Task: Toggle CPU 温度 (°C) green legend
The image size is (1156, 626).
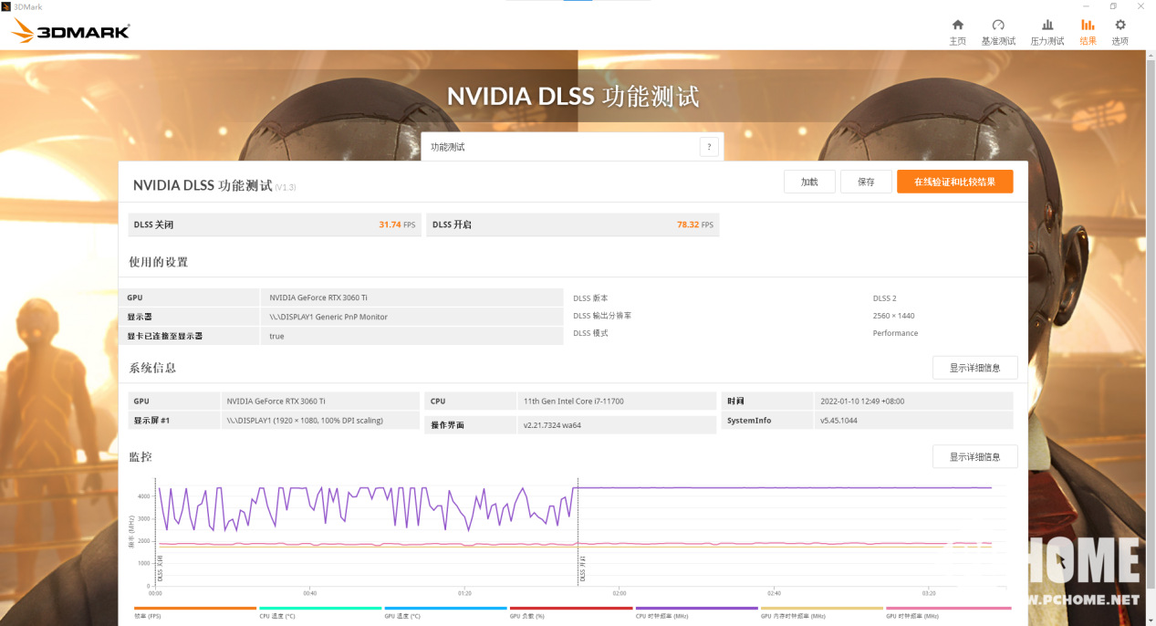Action: (x=319, y=612)
